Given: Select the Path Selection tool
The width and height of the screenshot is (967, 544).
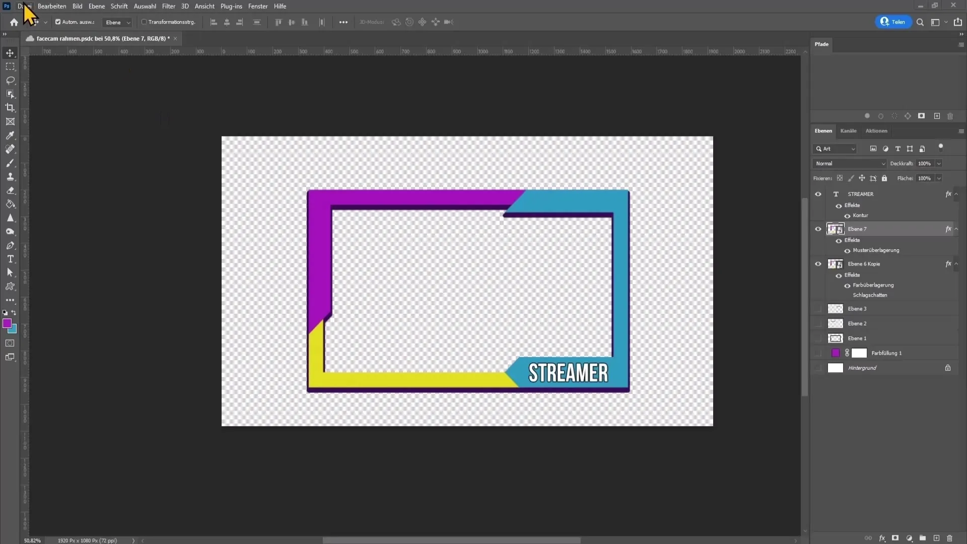Looking at the screenshot, I should pyautogui.click(x=10, y=273).
